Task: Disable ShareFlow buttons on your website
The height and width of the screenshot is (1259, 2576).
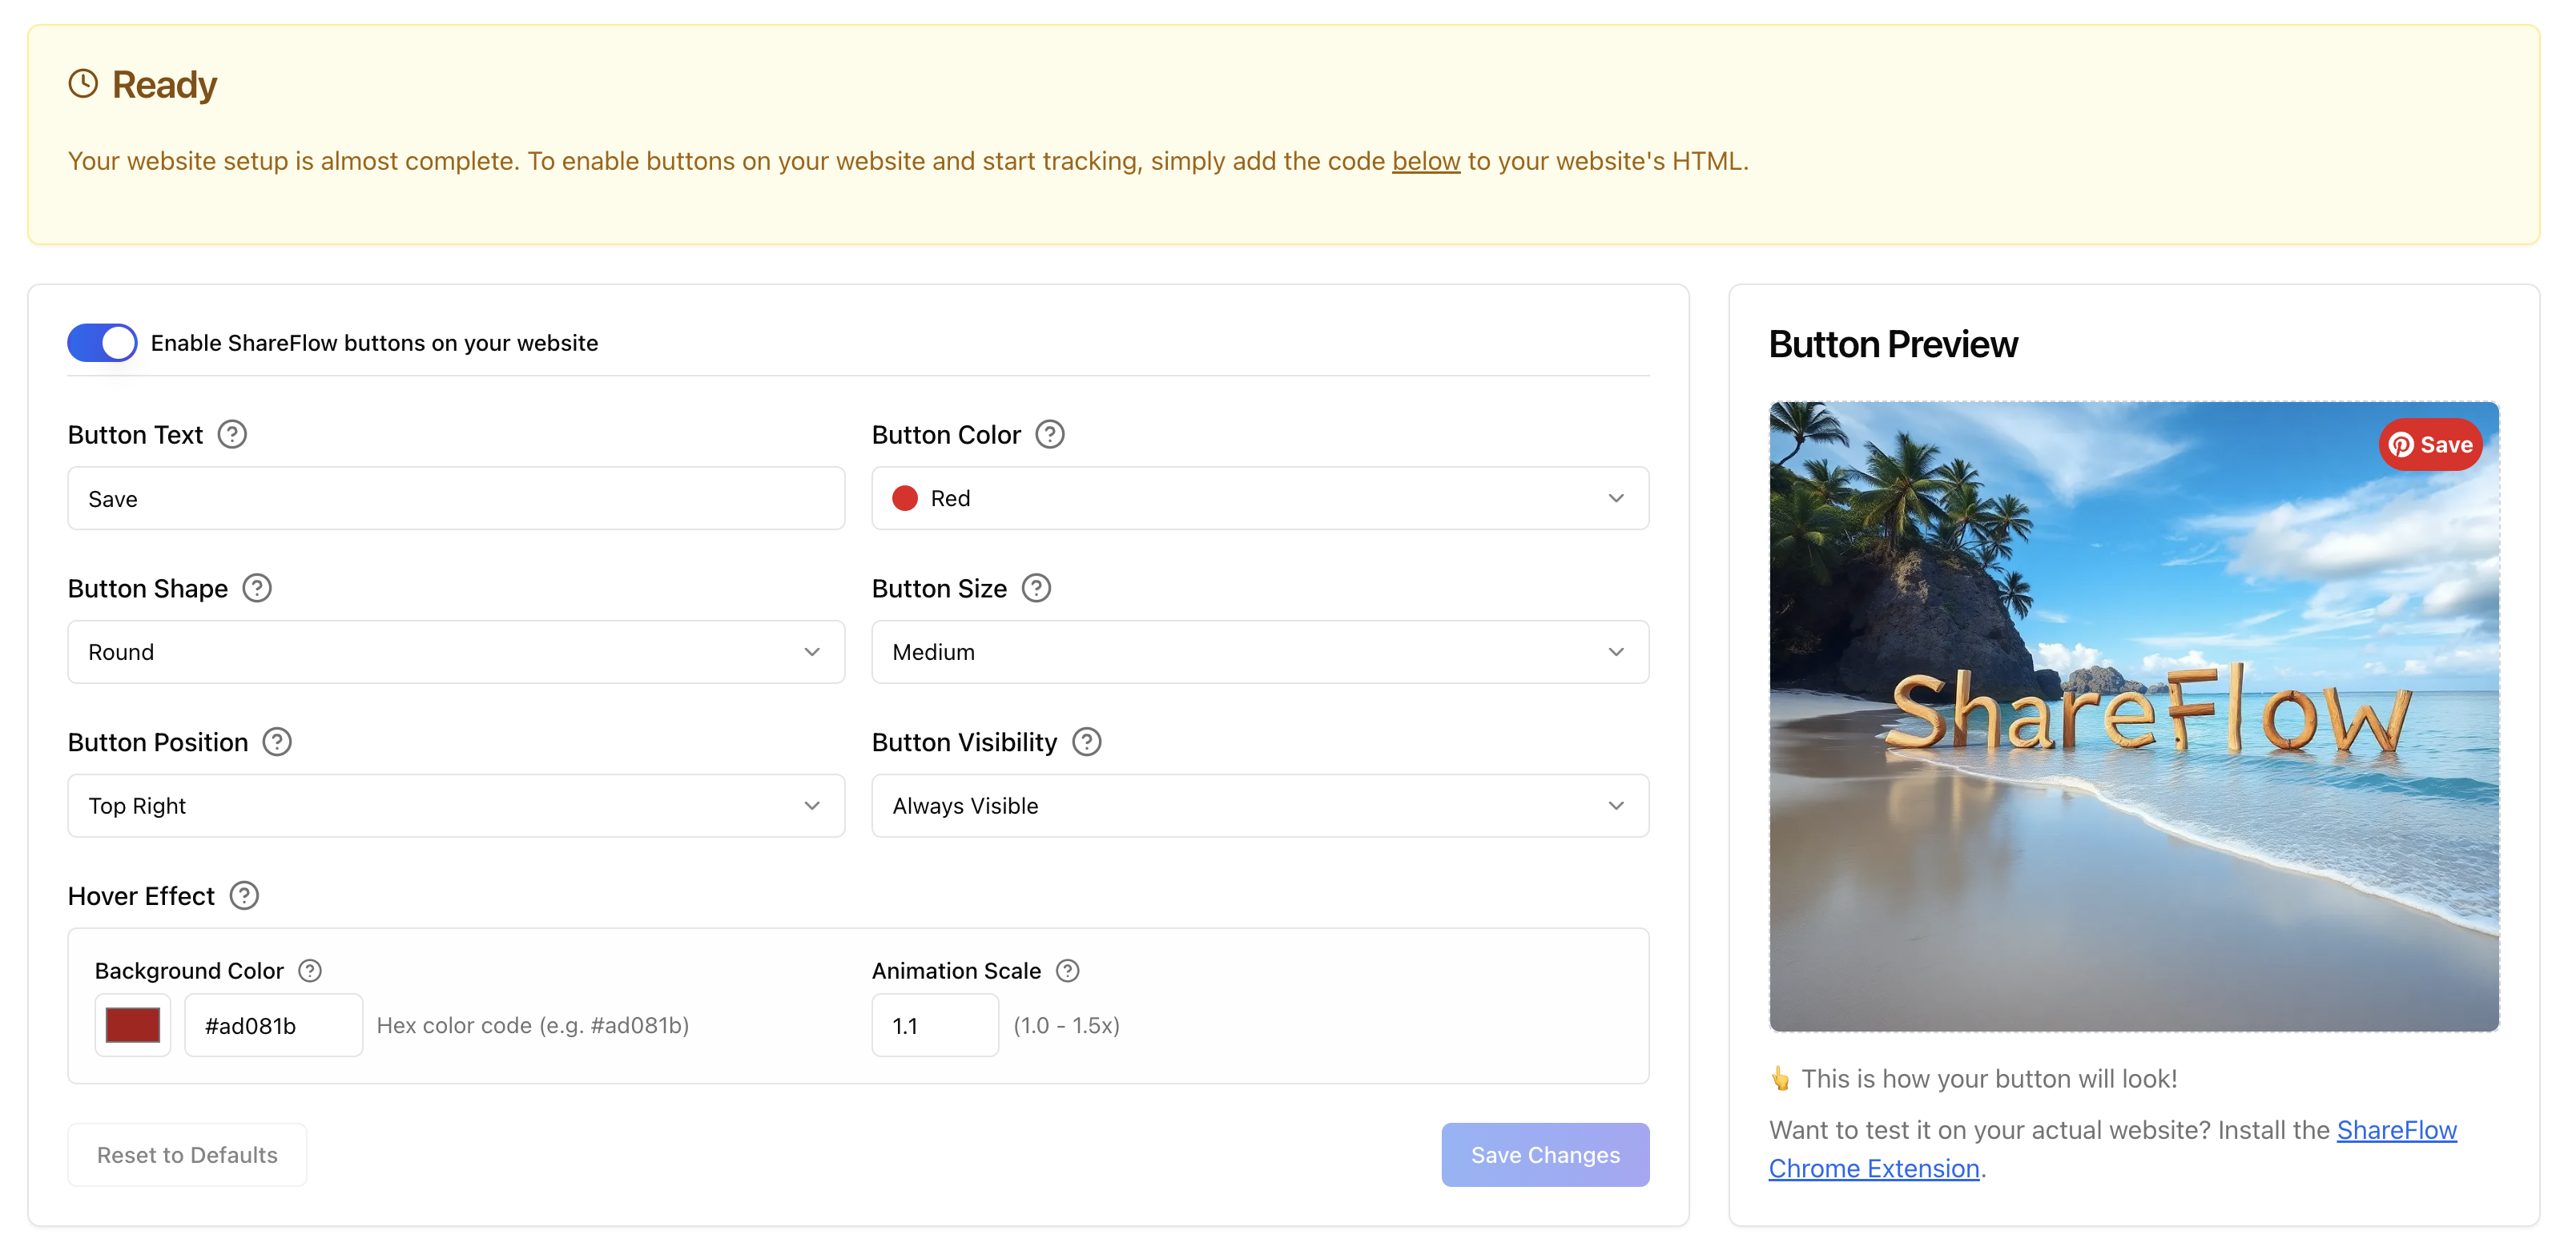Action: tap(101, 342)
